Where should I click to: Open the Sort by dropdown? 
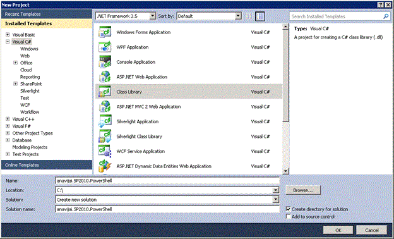[x=238, y=16]
